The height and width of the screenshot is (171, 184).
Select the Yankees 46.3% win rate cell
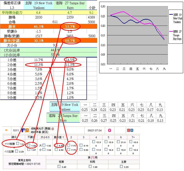coord(39,27)
